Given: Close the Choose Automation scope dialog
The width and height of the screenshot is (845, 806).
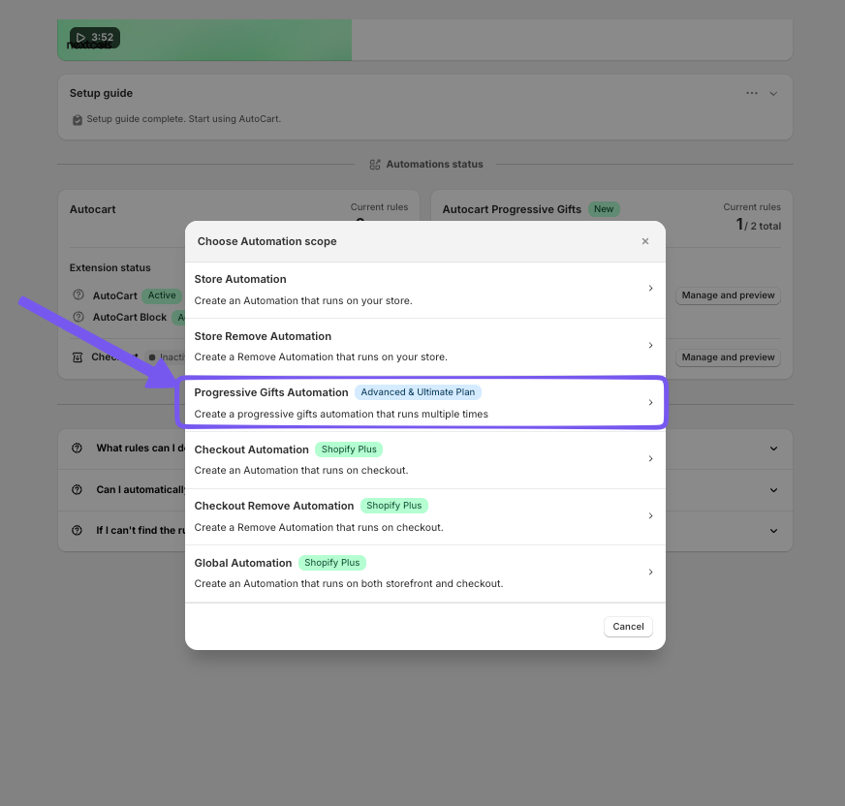Looking at the screenshot, I should point(645,241).
